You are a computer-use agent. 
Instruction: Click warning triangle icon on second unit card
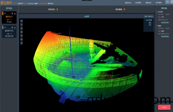click(x=15, y=27)
